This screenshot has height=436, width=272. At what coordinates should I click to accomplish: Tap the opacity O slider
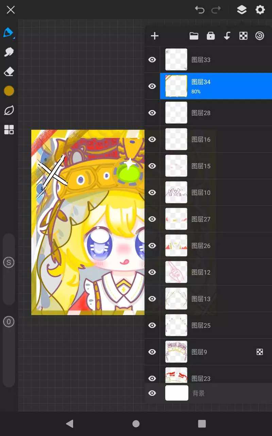9,322
